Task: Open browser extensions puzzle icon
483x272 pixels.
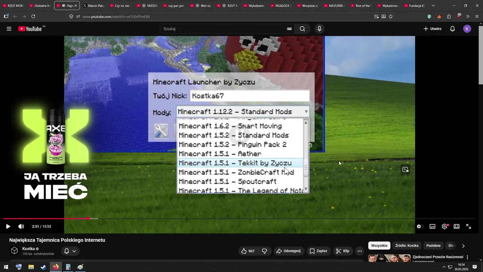Action: tap(449, 16)
